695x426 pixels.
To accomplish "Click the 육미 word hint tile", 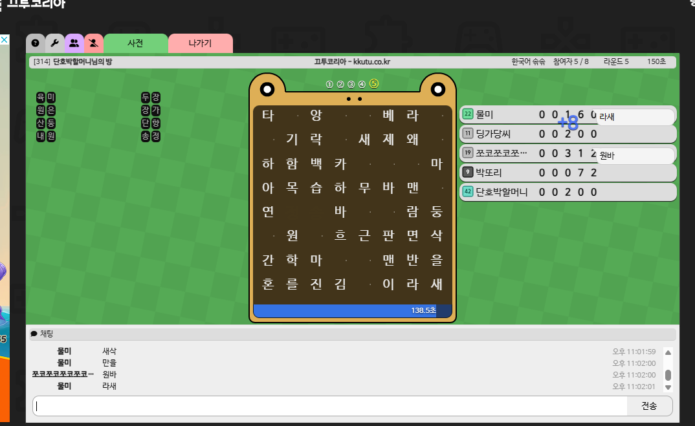I will click(x=46, y=97).
